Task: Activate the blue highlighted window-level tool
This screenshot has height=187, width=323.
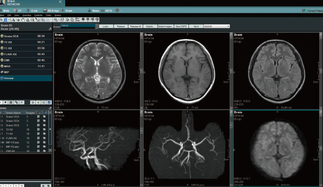Action: [6, 20]
